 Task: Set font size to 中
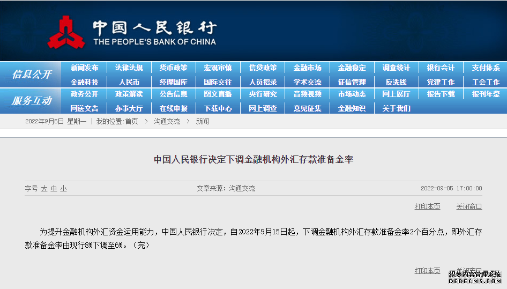tap(54, 188)
